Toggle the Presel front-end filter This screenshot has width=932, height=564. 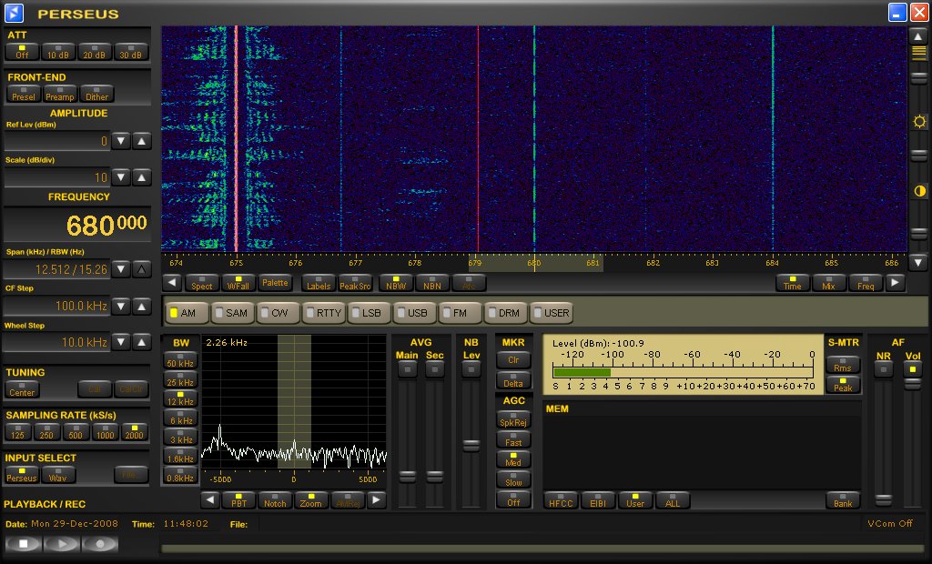pyautogui.click(x=24, y=94)
